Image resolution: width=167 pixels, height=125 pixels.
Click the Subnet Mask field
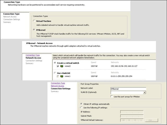pos(132,116)
